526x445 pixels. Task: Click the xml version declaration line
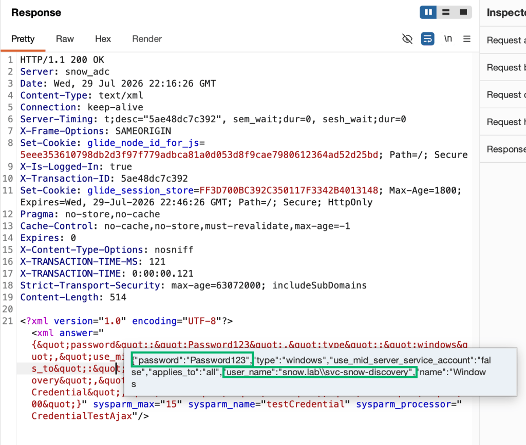(126, 321)
